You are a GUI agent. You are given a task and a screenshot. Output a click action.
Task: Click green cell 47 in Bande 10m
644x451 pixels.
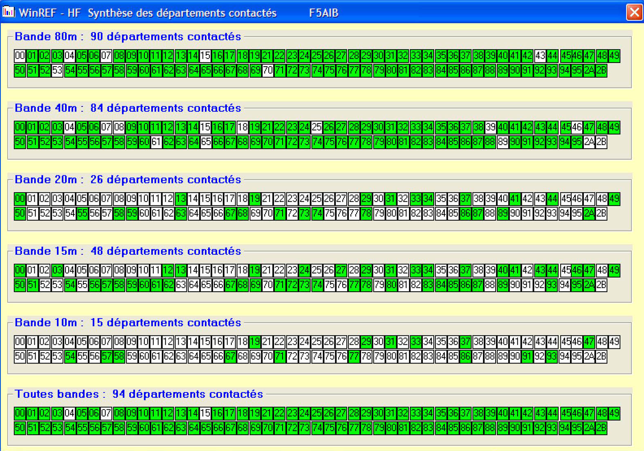pyautogui.click(x=589, y=342)
